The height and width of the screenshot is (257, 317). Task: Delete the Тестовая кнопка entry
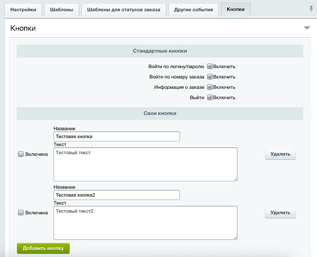pos(280,154)
